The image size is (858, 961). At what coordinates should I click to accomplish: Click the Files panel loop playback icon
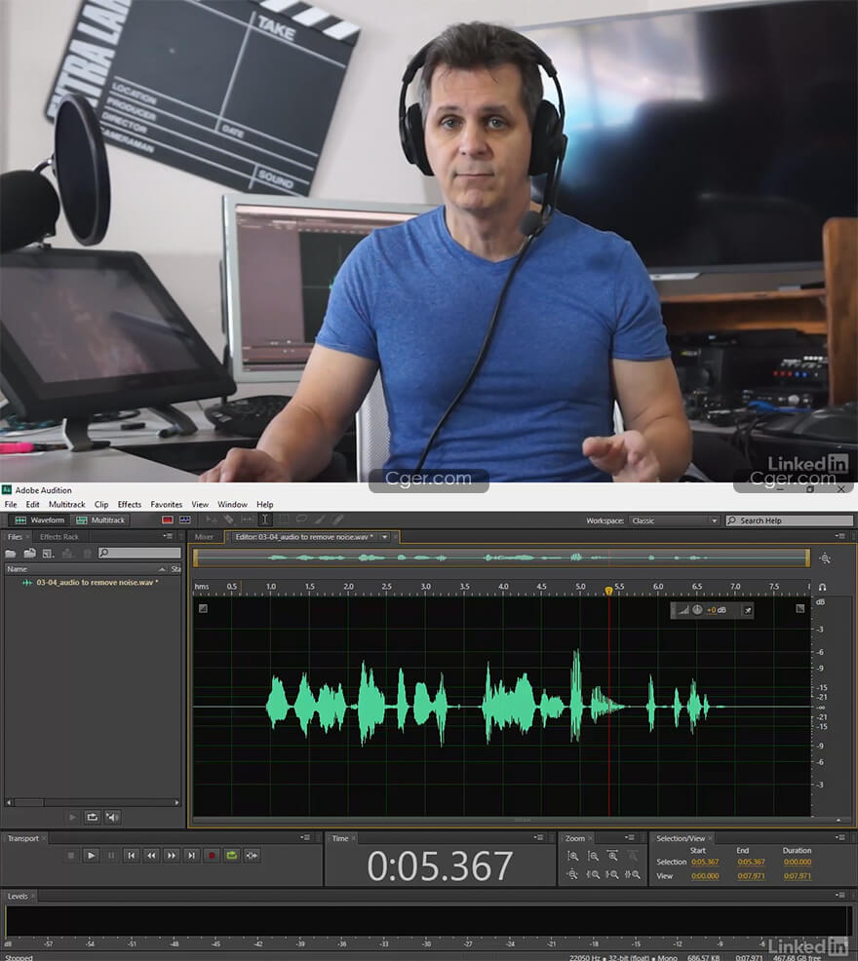tap(92, 817)
